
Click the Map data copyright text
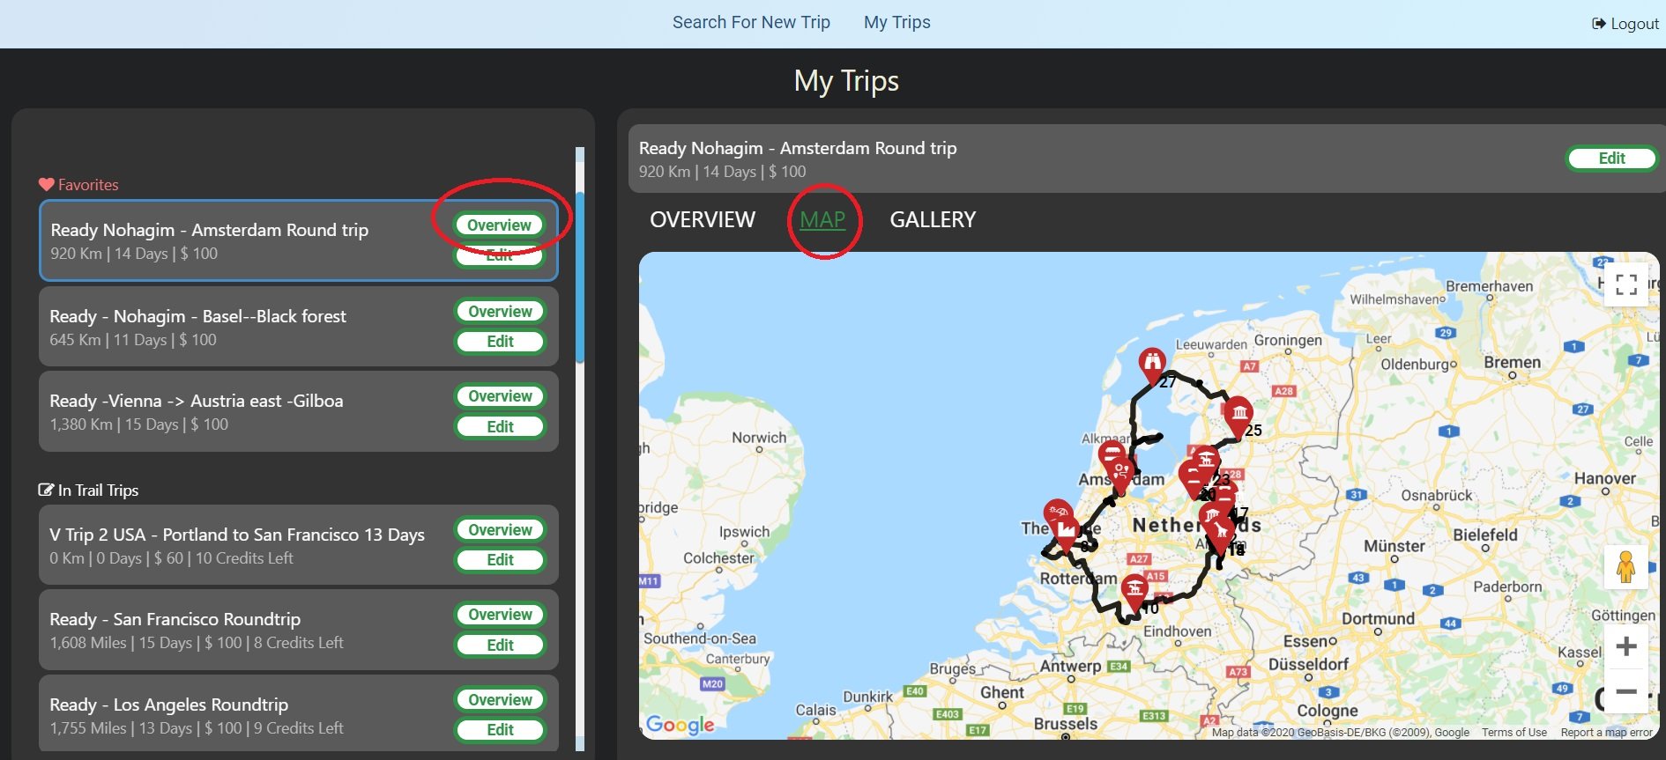pyautogui.click(x=1340, y=732)
